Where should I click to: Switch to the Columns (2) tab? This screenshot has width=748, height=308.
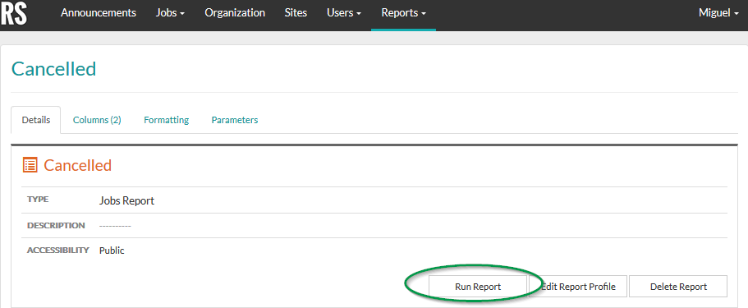[97, 120]
